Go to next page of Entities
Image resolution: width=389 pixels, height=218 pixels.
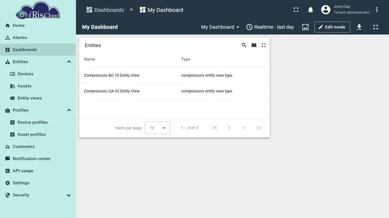[x=244, y=128]
